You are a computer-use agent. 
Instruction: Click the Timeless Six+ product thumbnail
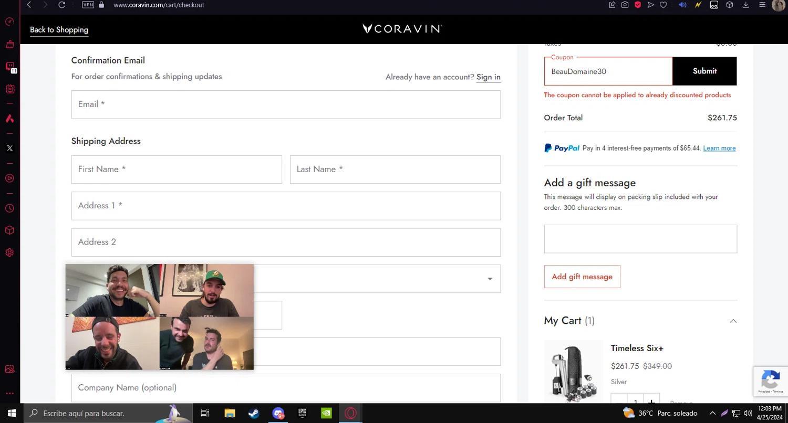(x=574, y=371)
